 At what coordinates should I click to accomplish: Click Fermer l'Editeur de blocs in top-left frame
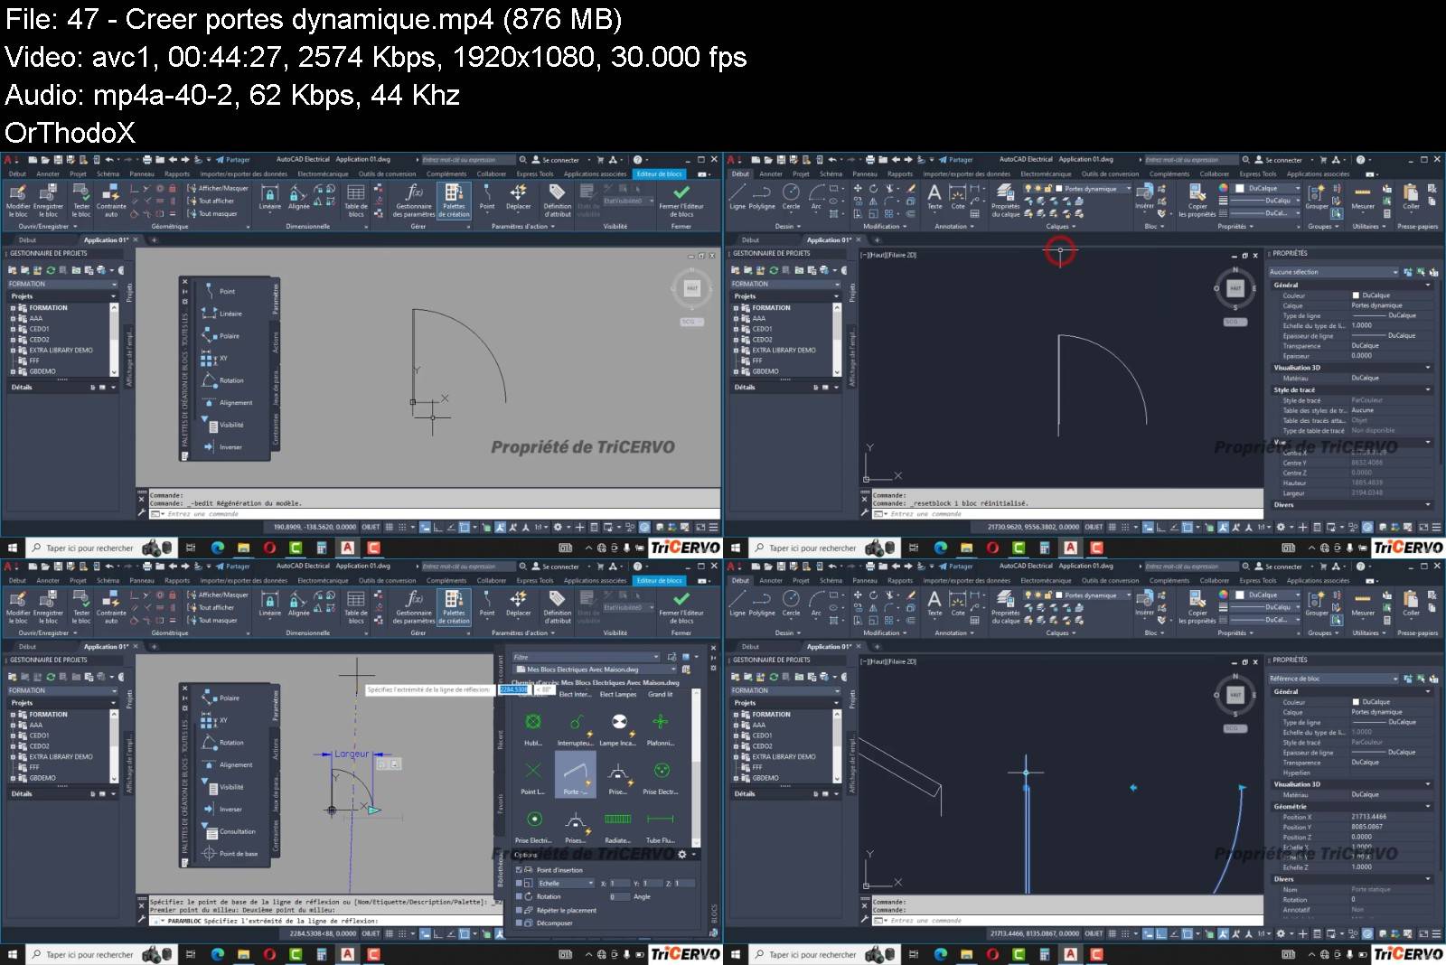[x=681, y=201]
